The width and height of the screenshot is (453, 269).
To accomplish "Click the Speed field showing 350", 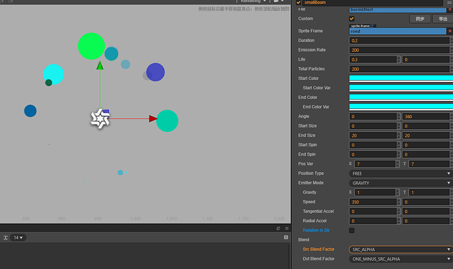I will [x=373, y=202].
